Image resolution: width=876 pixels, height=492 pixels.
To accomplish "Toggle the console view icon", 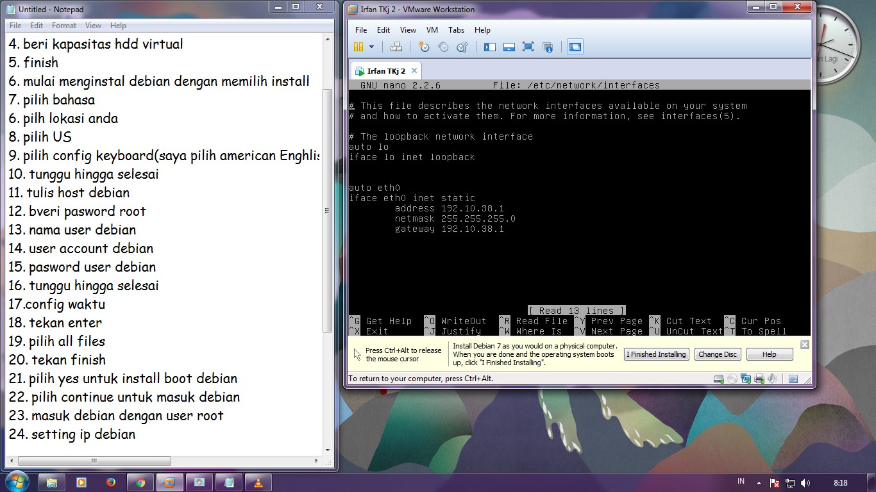I will [575, 47].
